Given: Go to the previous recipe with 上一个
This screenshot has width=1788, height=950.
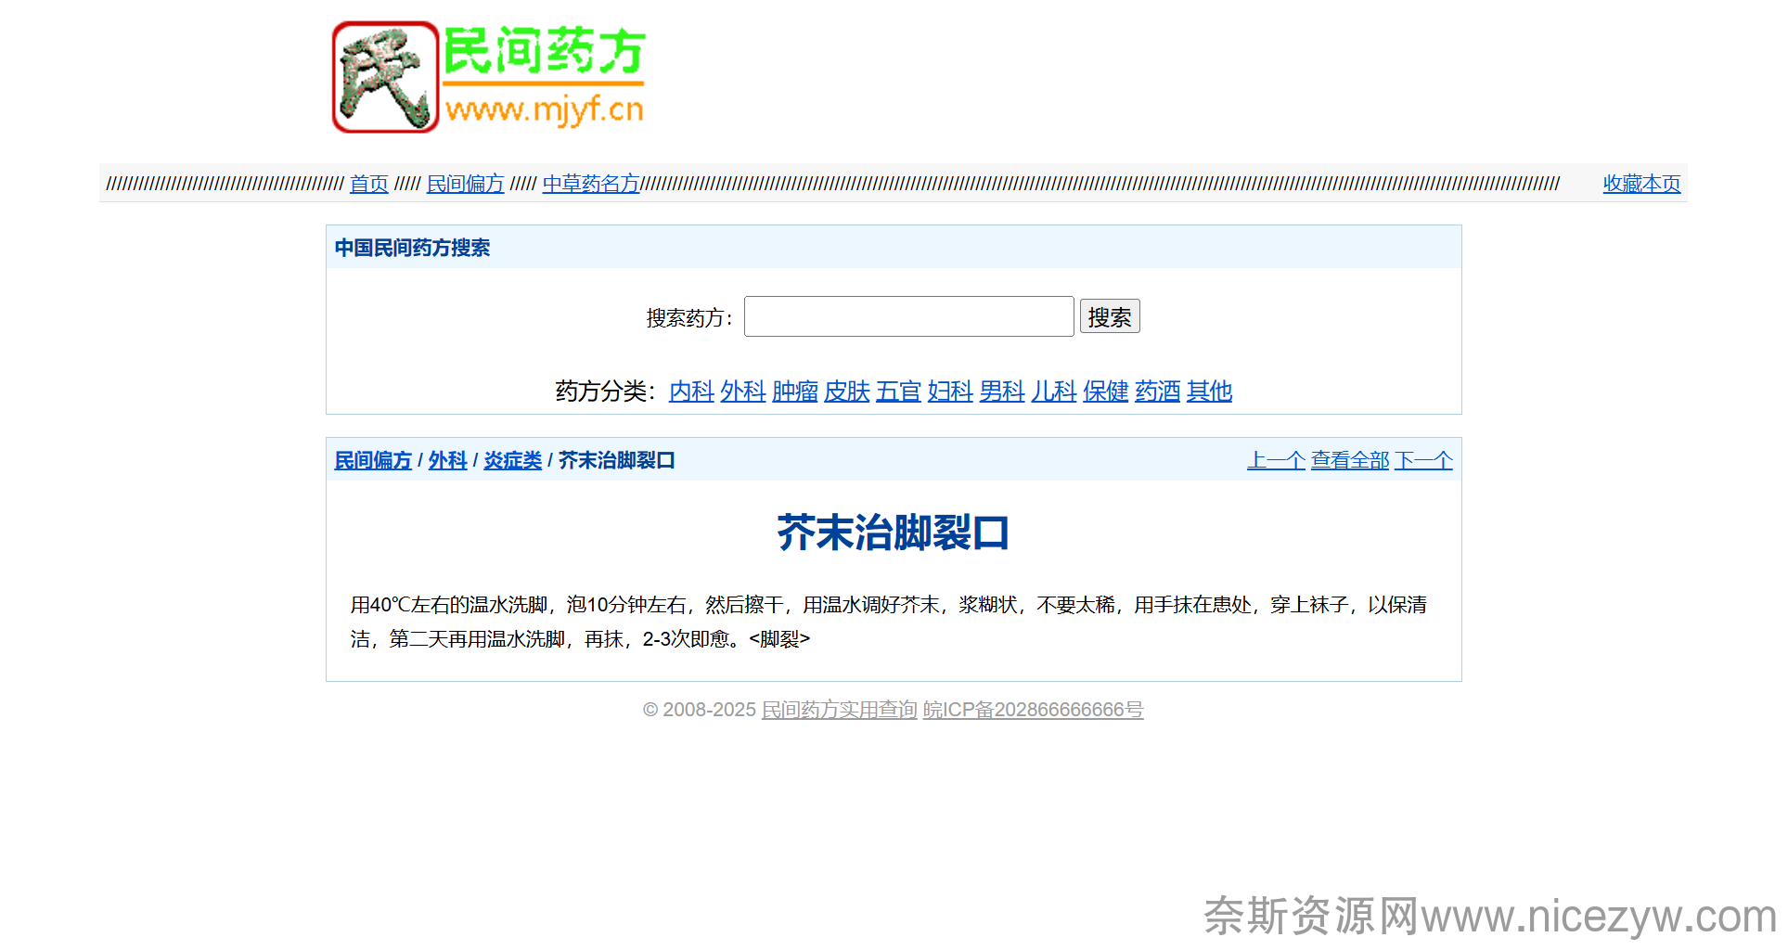Looking at the screenshot, I should (x=1276, y=460).
